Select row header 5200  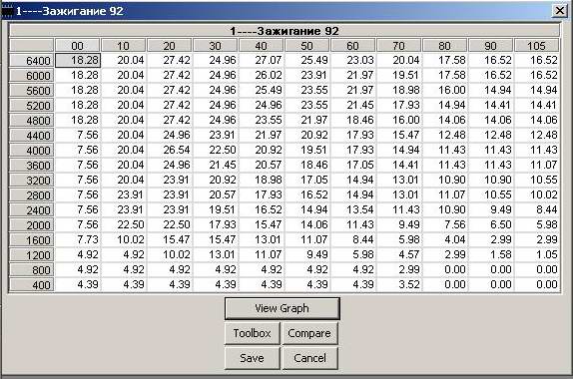pos(32,105)
